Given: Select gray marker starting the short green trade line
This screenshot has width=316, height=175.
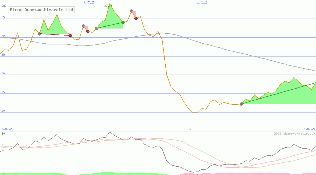Looking at the screenshot, I should 97,28.
